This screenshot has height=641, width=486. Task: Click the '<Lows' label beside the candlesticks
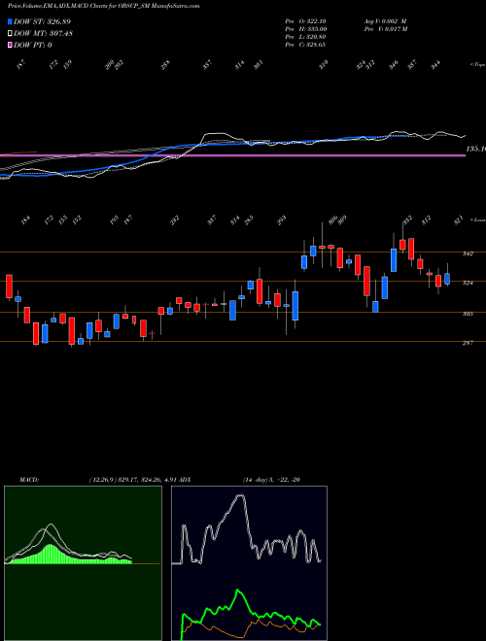[477, 220]
